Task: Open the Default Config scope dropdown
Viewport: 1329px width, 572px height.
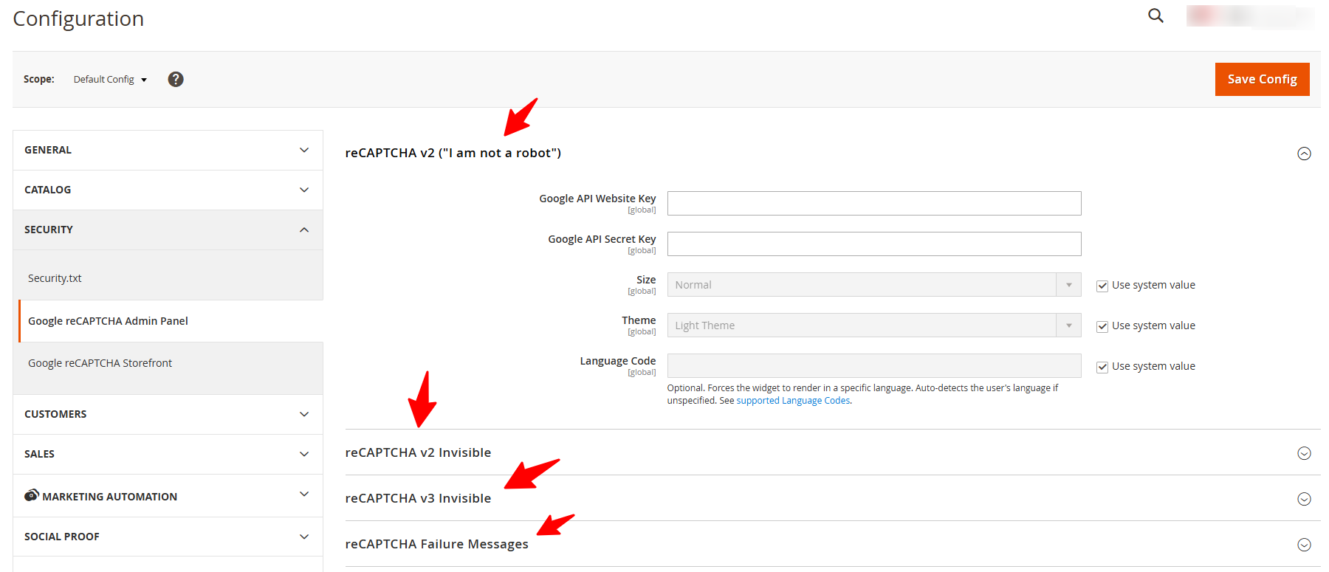Action: (x=110, y=80)
